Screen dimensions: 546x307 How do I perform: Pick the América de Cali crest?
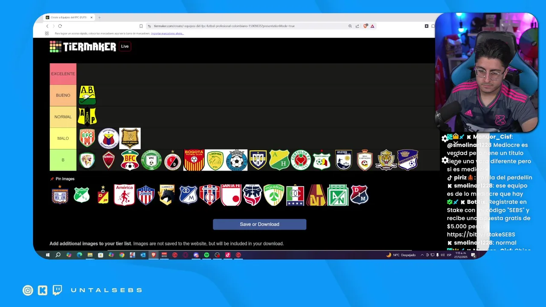tap(124, 195)
